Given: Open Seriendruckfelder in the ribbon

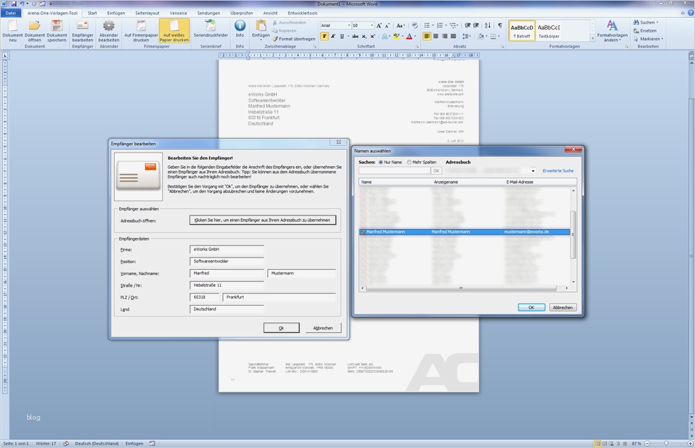Looking at the screenshot, I should pos(210,28).
